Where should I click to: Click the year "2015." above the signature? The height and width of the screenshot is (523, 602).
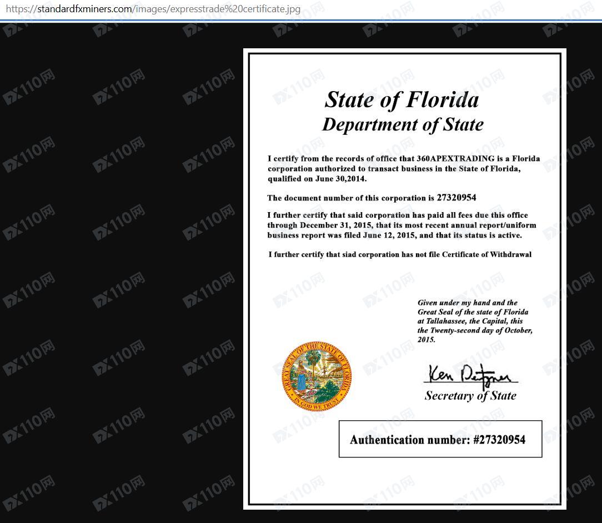point(427,339)
